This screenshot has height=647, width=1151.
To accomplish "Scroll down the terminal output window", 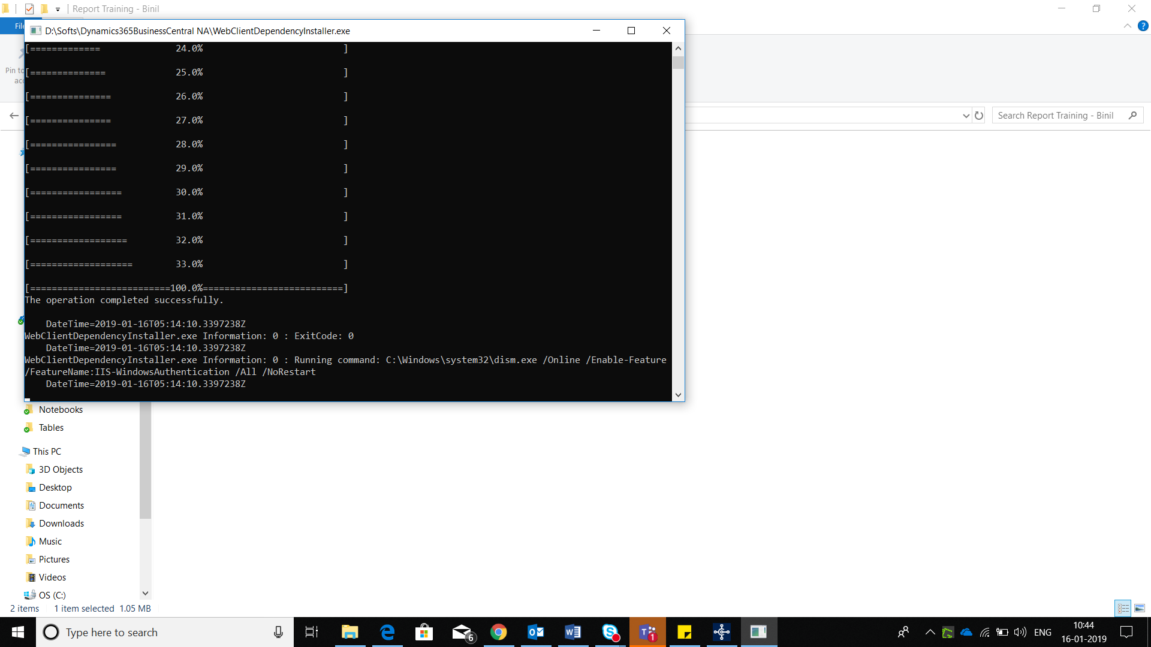I will (x=678, y=395).
